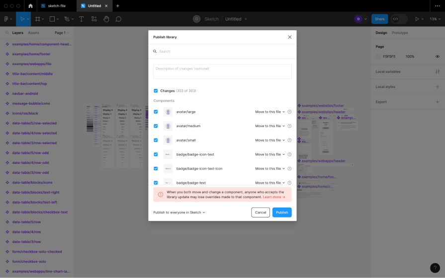Open the 13% zoom level dropdown

coord(435,19)
